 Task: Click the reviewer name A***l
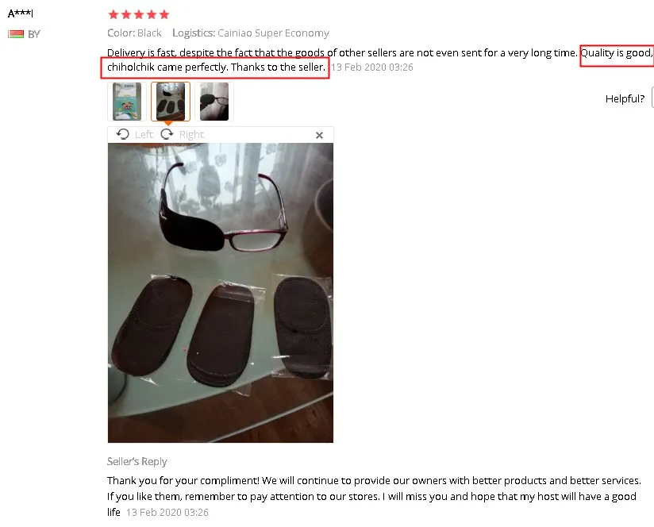pos(21,13)
